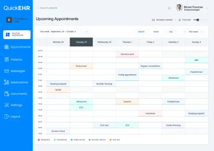The image size is (214, 151).
Task: Click the Examination legend marker
Action: 54,140
